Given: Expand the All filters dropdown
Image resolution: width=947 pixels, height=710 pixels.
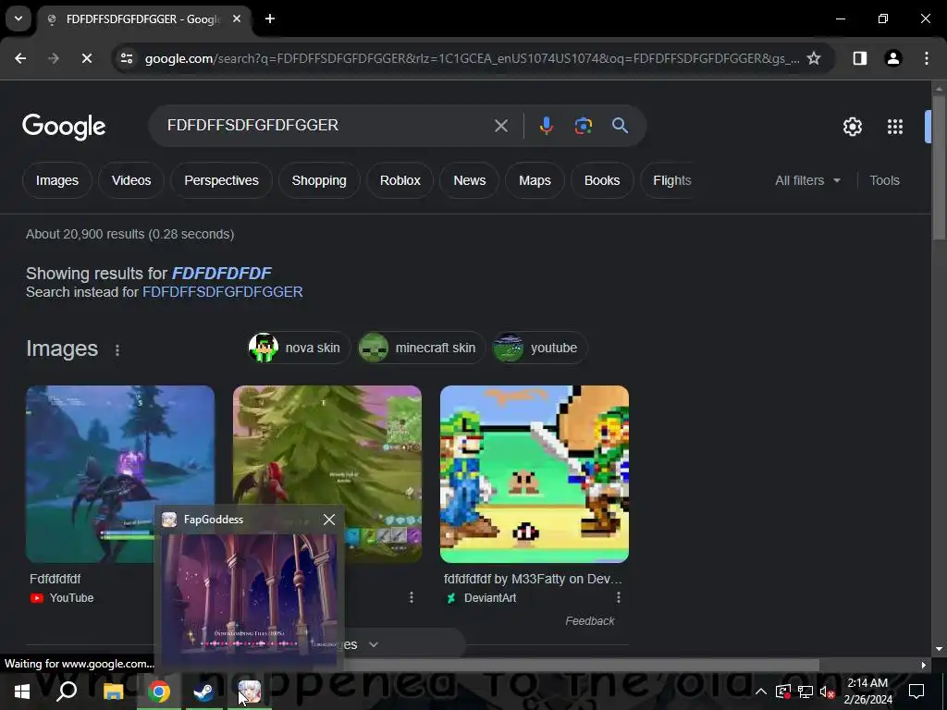Looking at the screenshot, I should click(x=807, y=180).
